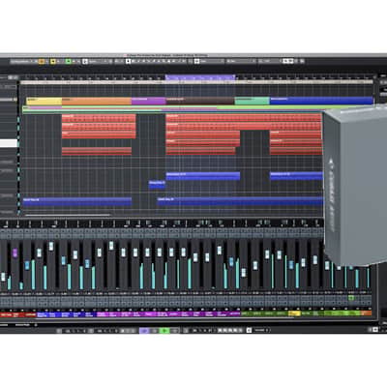Select the dark brown arranger part
387x387 pixels.
(x=200, y=102)
